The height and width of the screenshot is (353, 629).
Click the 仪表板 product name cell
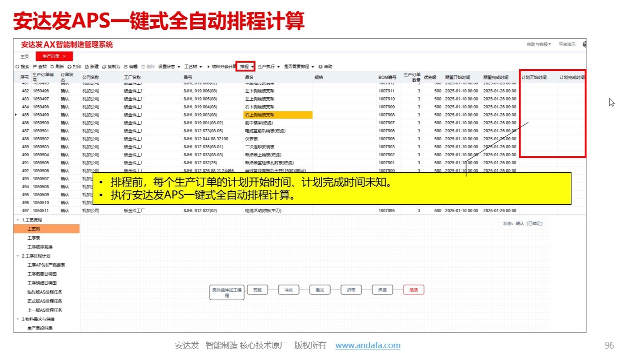click(x=252, y=139)
